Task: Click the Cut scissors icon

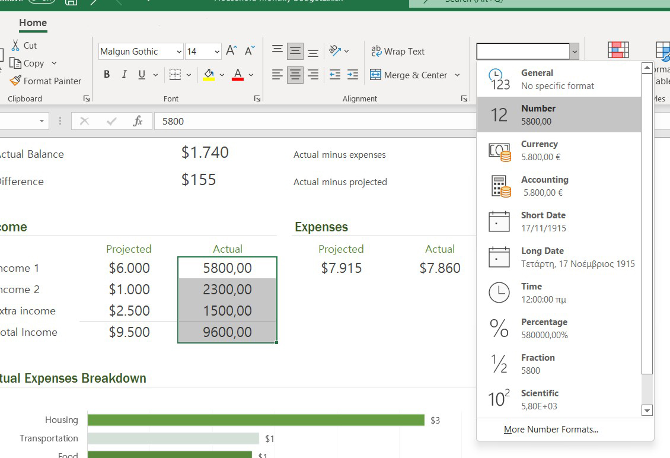Action: (x=15, y=45)
